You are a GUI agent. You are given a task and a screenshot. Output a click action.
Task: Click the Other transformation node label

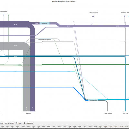pyautogui.click(x=45, y=39)
